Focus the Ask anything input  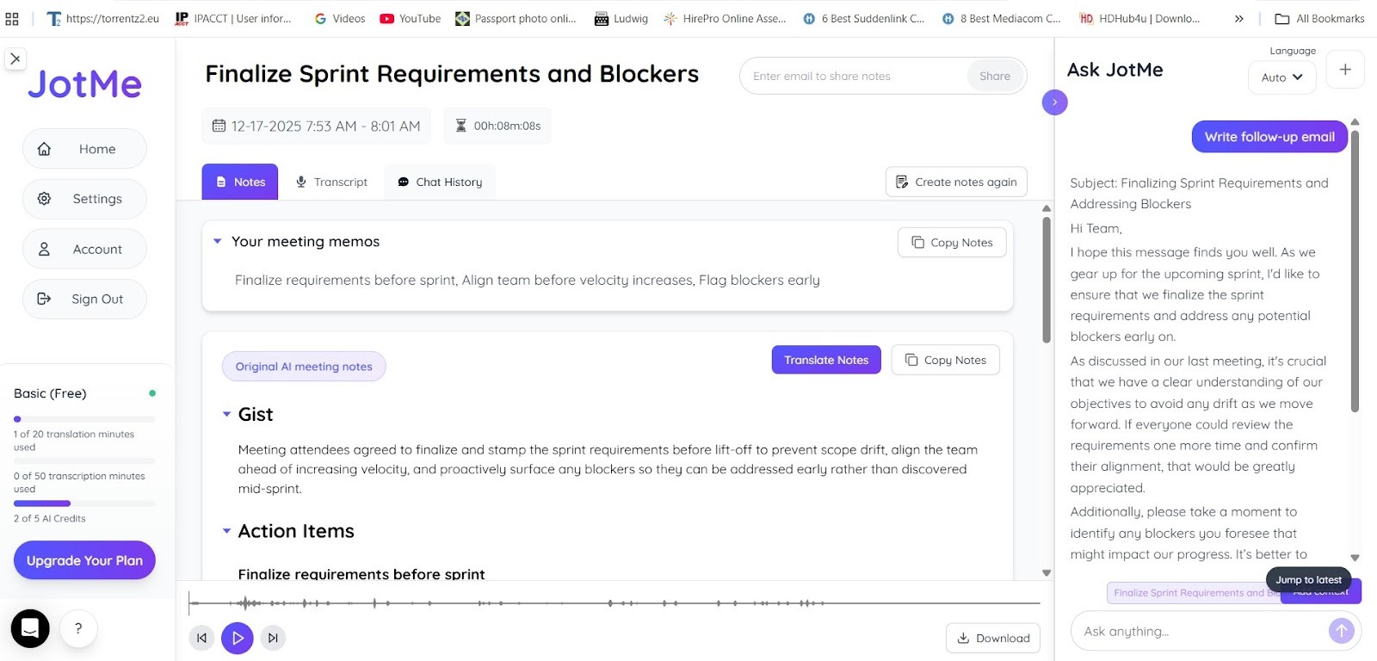[x=1201, y=631]
